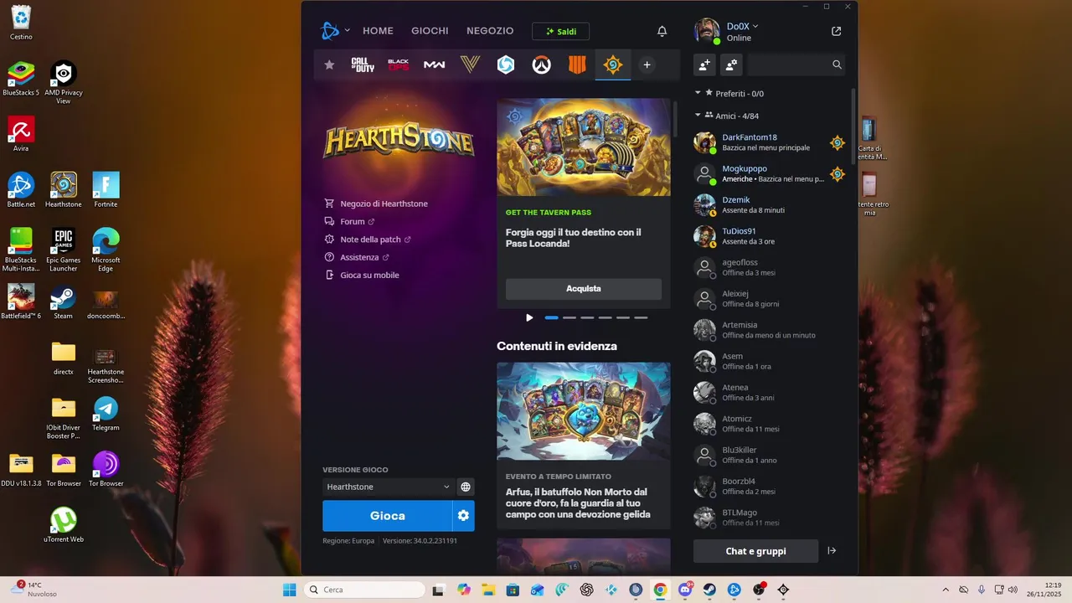Go to the NEGOZIO tab
Image resolution: width=1072 pixels, height=603 pixels.
point(490,31)
